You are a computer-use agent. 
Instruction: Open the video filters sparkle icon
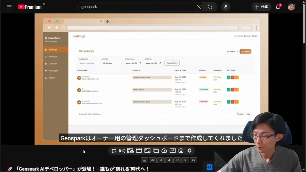(173, 151)
